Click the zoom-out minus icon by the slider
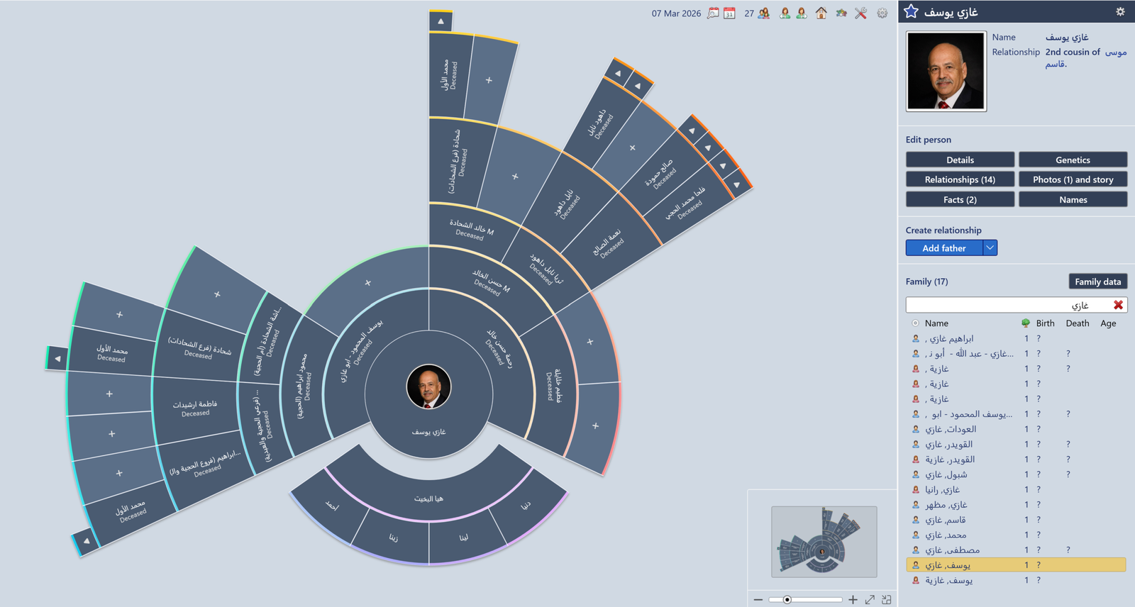The height and width of the screenshot is (607, 1135). pyautogui.click(x=758, y=600)
